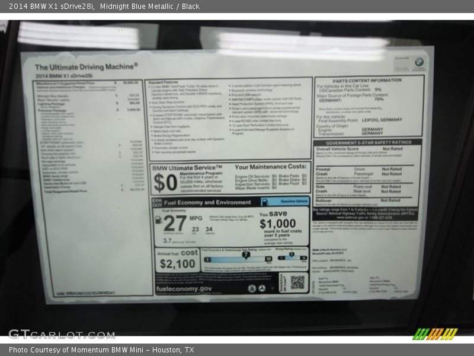The image size is (474, 356).
Task: Click the QR code on the fuel label
Action: click(297, 282)
